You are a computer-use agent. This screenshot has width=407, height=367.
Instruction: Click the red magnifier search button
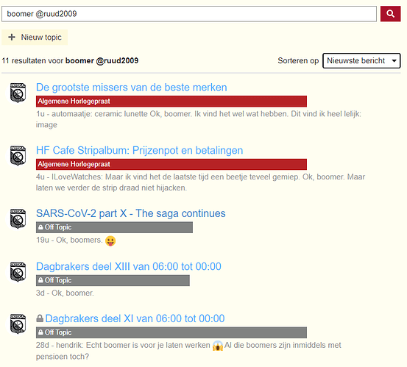pos(390,14)
